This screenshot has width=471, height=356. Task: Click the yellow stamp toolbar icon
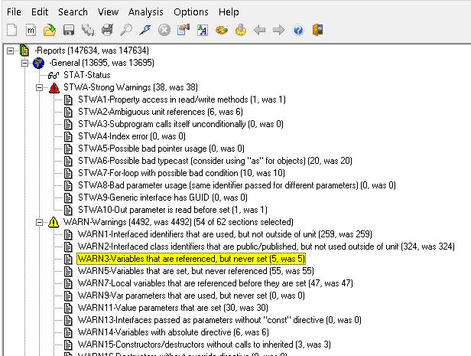click(x=241, y=30)
